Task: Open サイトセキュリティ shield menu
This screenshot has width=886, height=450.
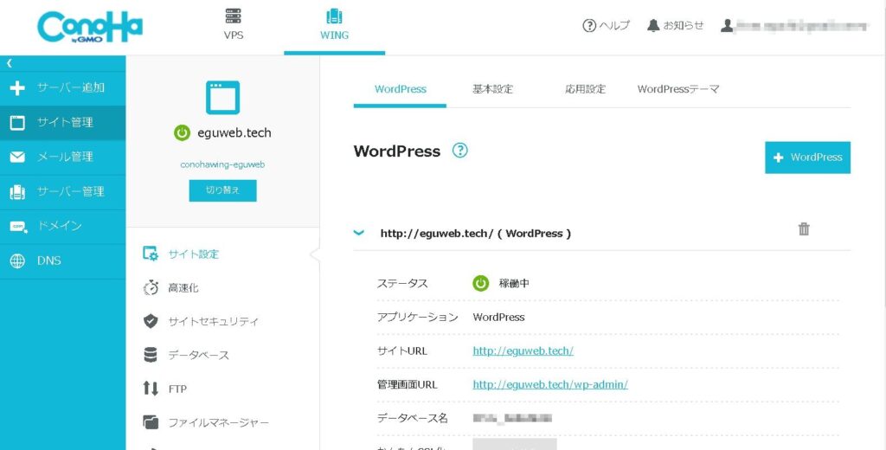Action: (212, 321)
